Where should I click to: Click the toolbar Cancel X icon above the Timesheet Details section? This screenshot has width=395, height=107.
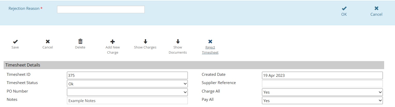coord(48,42)
